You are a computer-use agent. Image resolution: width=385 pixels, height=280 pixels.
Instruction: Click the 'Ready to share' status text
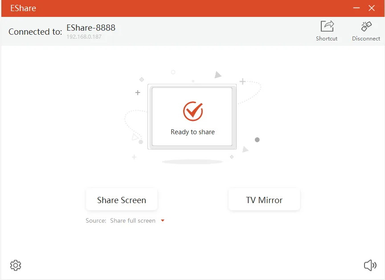tap(193, 132)
